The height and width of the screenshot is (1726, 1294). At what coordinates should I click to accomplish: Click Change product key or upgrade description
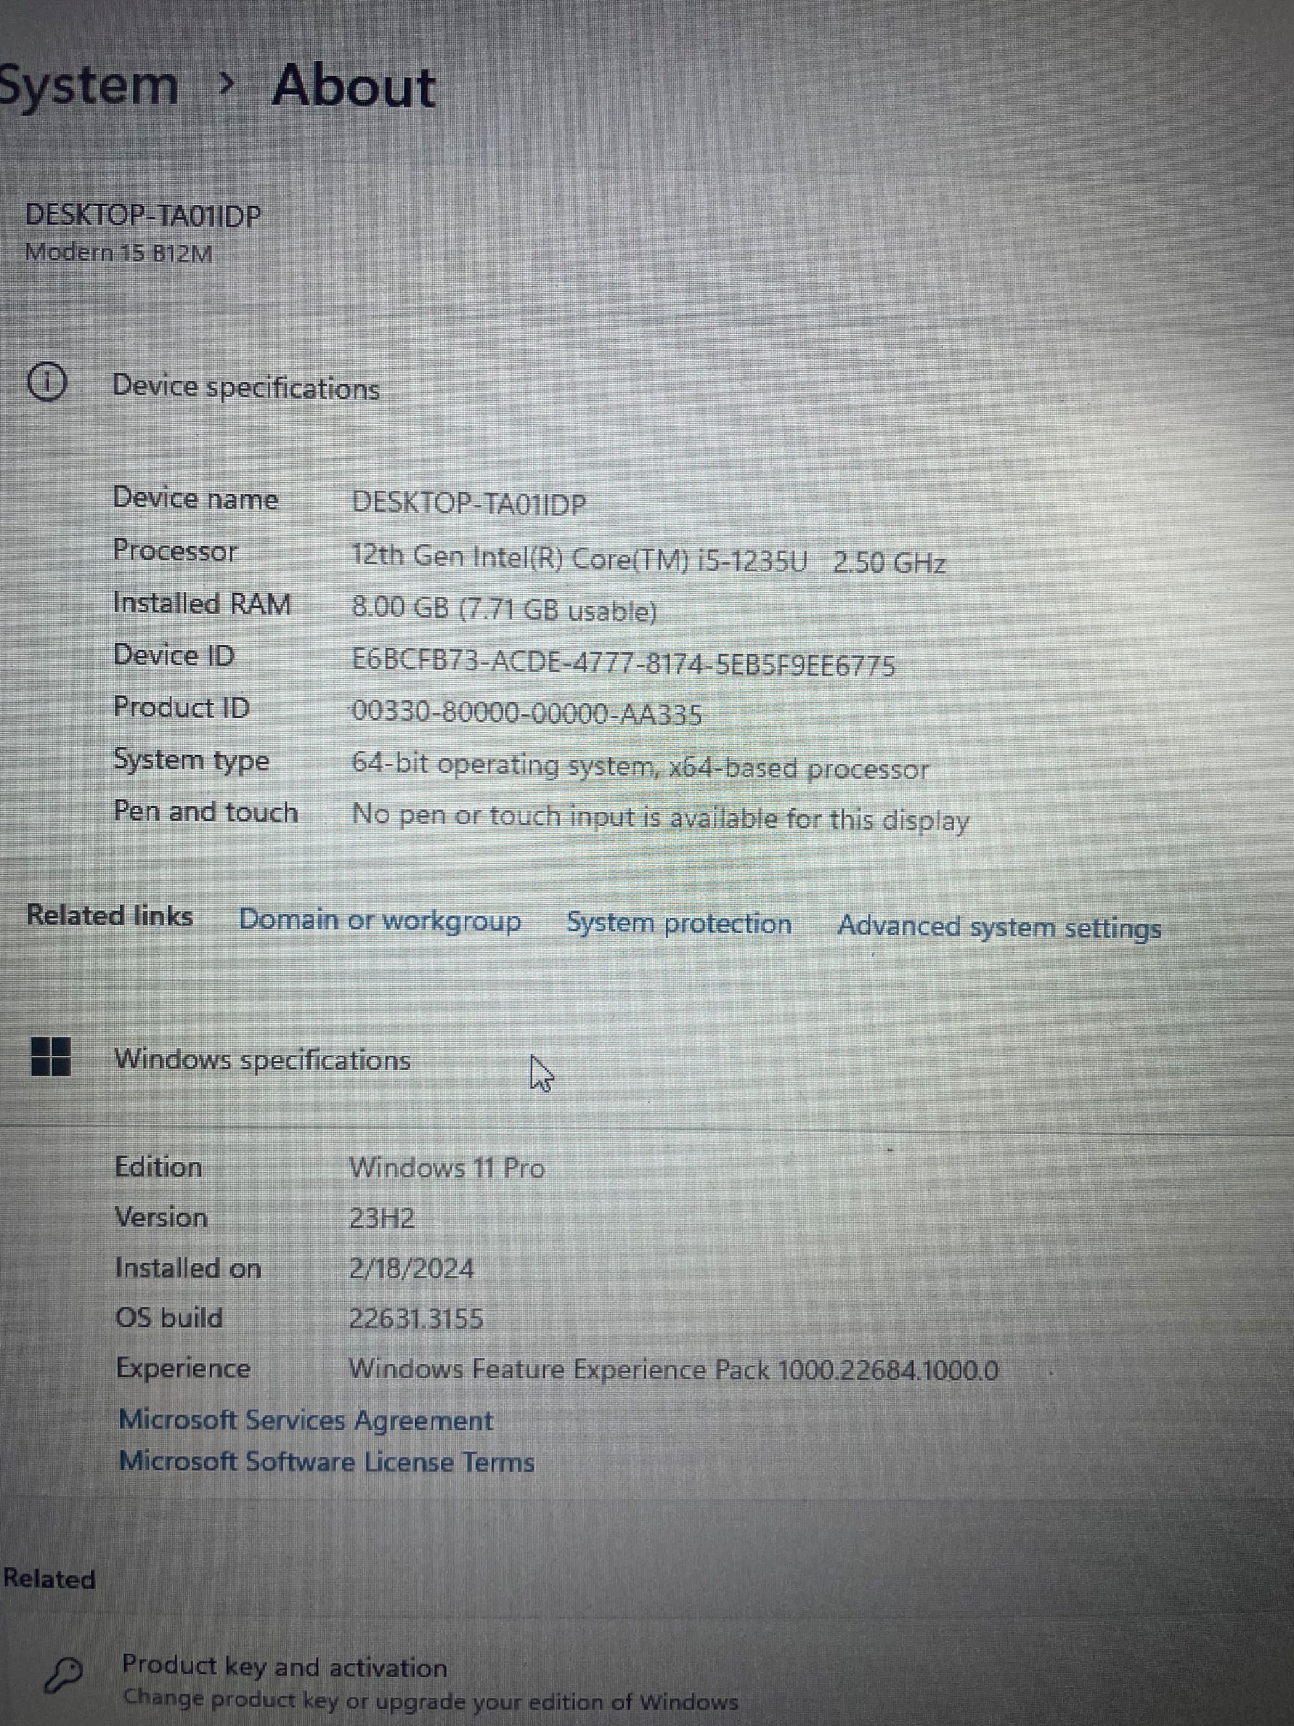(x=430, y=1699)
